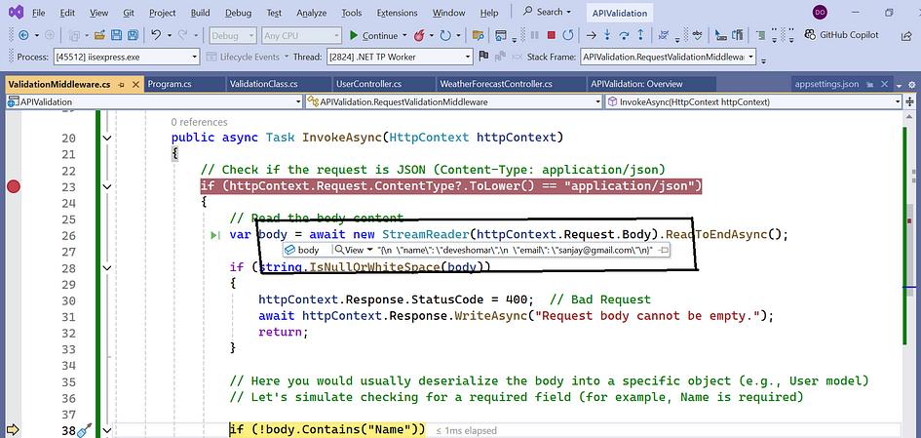Click the run-to-click green glyph on line 26
921x438 pixels.
(x=215, y=235)
